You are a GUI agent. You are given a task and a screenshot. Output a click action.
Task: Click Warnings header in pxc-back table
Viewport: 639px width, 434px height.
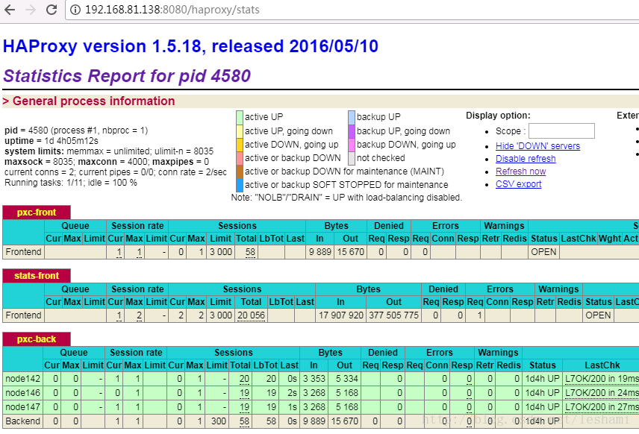(498, 352)
